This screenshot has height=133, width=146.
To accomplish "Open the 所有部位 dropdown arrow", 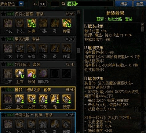I will tap(21, 4).
